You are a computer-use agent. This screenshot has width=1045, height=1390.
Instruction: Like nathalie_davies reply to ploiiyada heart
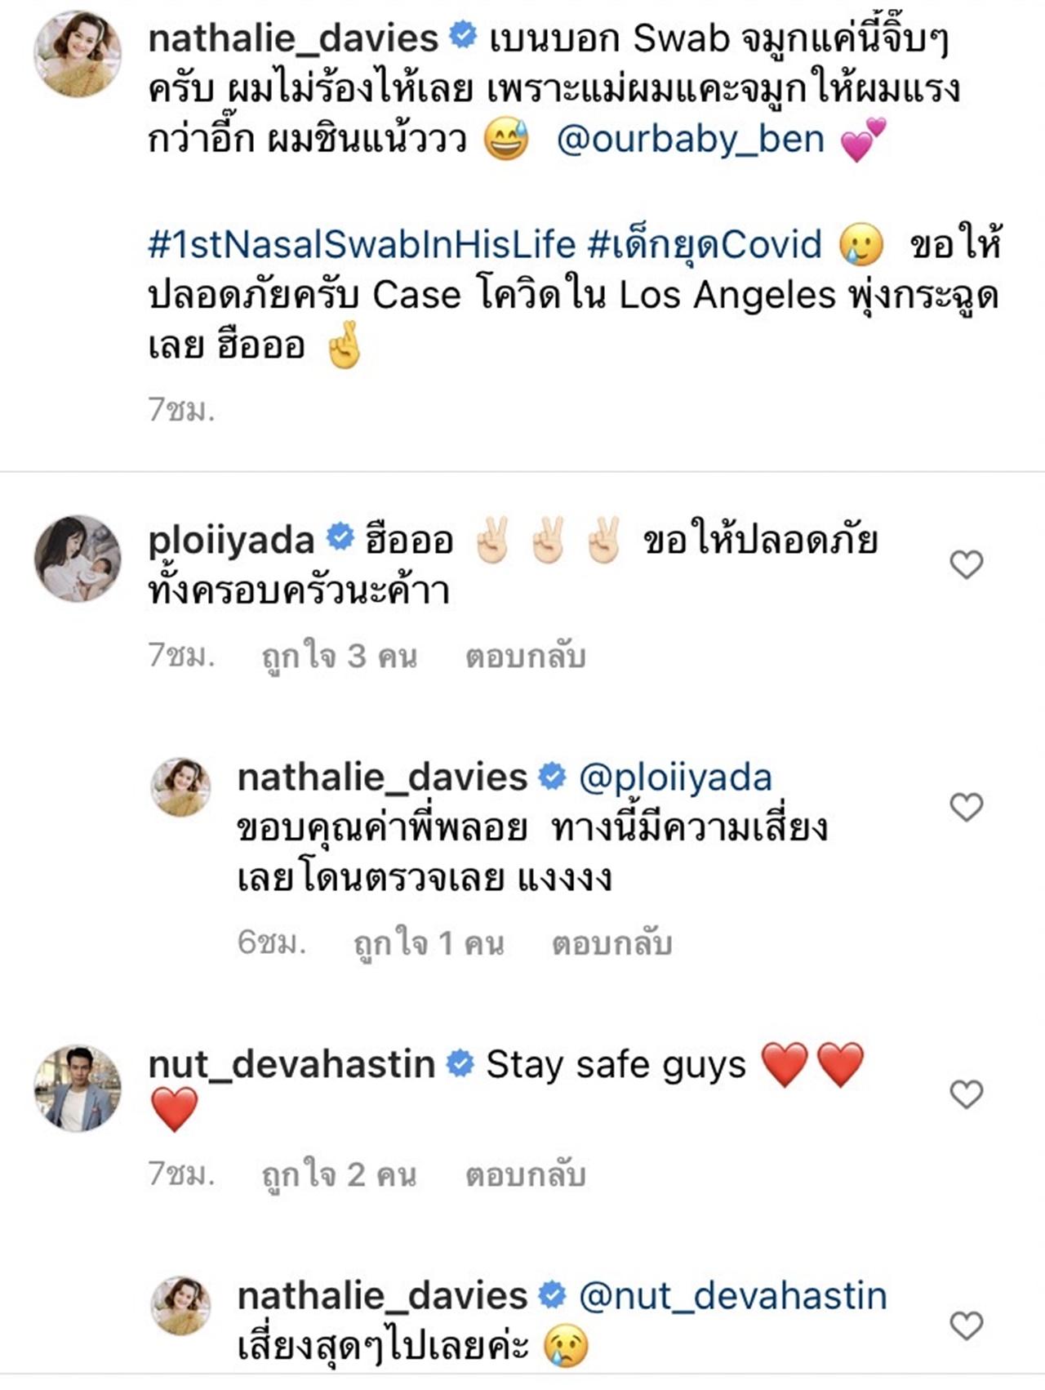(x=967, y=807)
